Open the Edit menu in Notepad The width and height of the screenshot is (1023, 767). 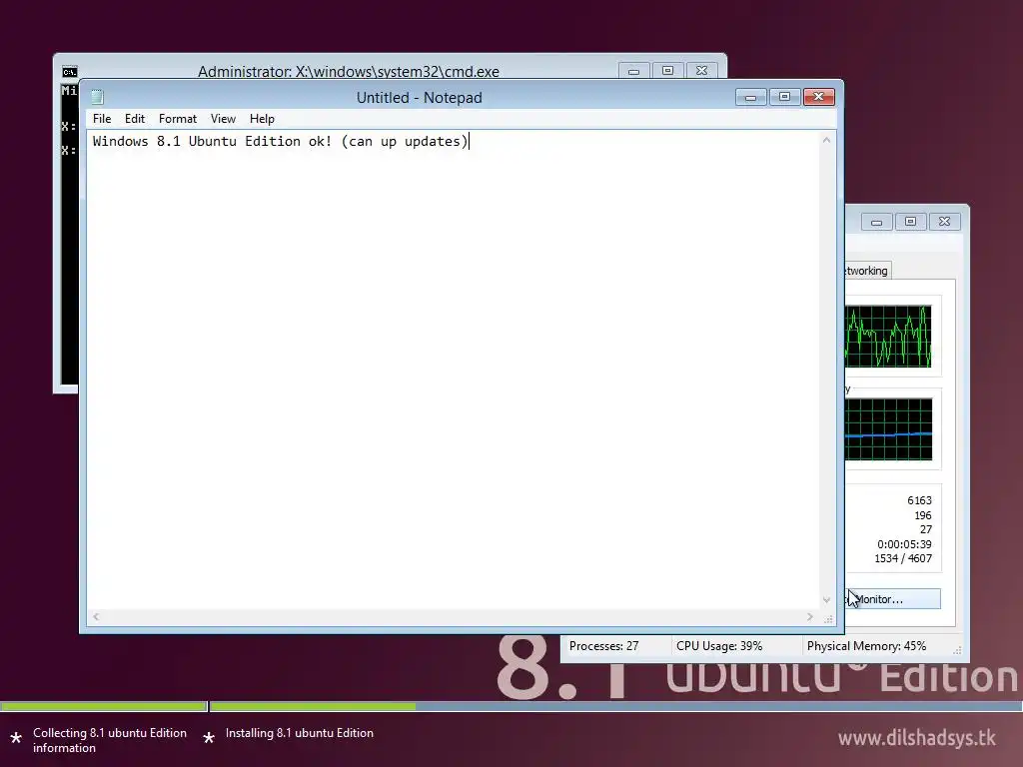pos(135,119)
